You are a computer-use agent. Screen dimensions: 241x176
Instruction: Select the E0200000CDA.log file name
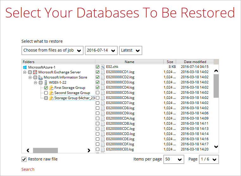pyautogui.click(x=120, y=118)
